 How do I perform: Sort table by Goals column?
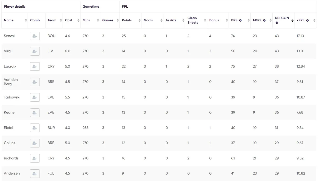point(161,20)
